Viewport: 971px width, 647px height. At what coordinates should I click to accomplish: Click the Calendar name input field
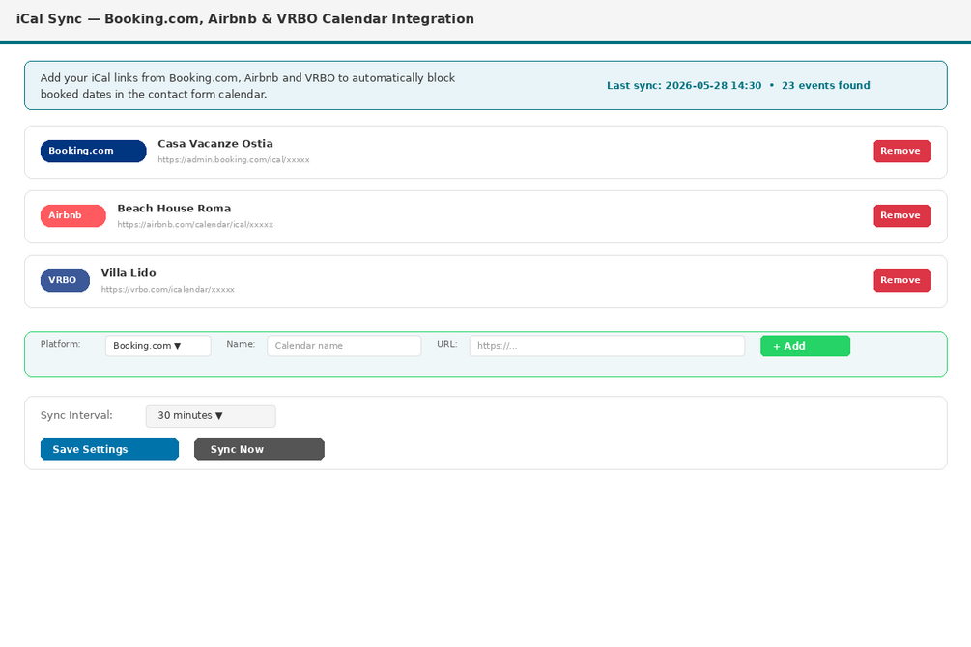344,346
